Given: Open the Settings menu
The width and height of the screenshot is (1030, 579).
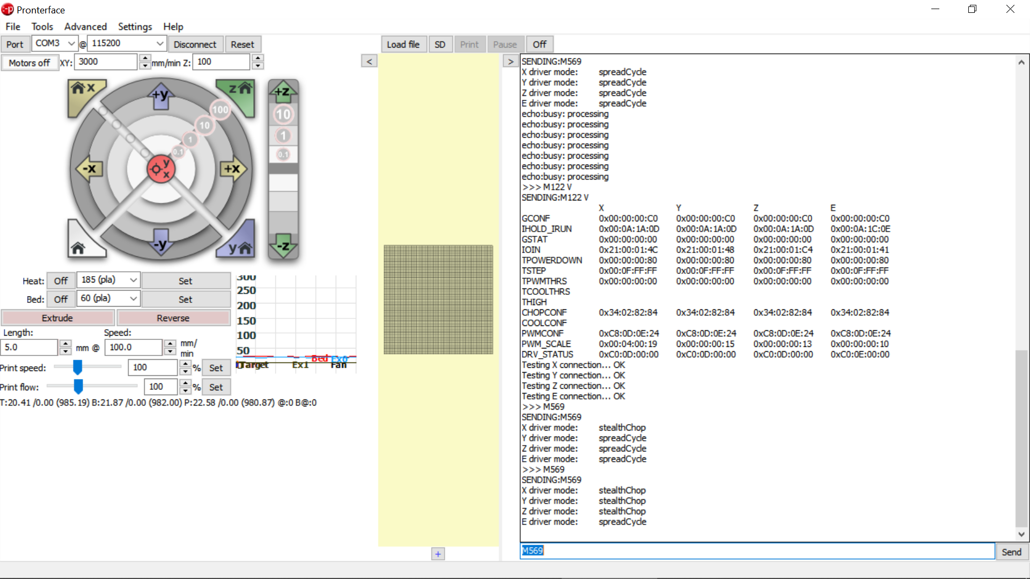Looking at the screenshot, I should [x=135, y=26].
